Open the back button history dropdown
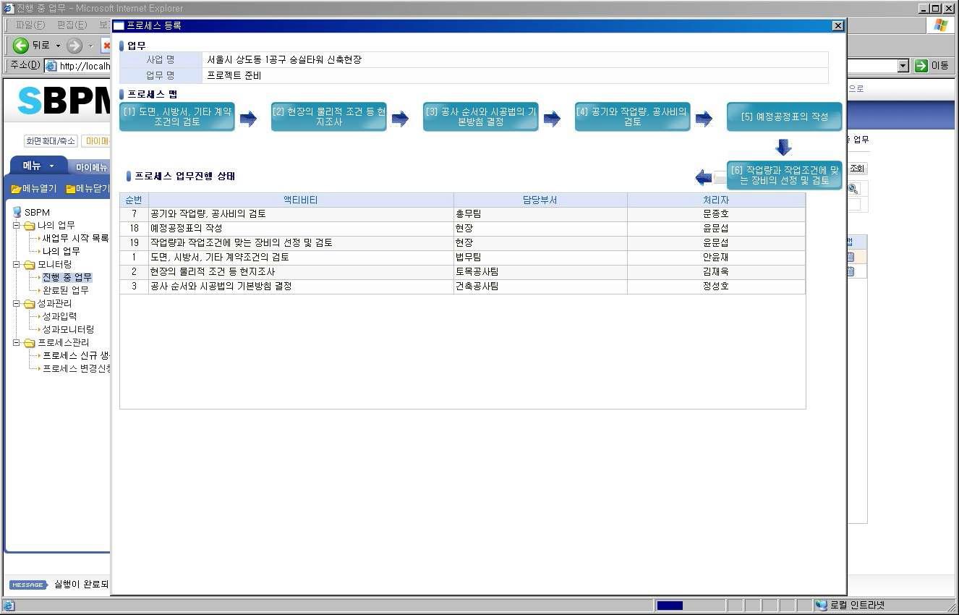 [x=58, y=46]
